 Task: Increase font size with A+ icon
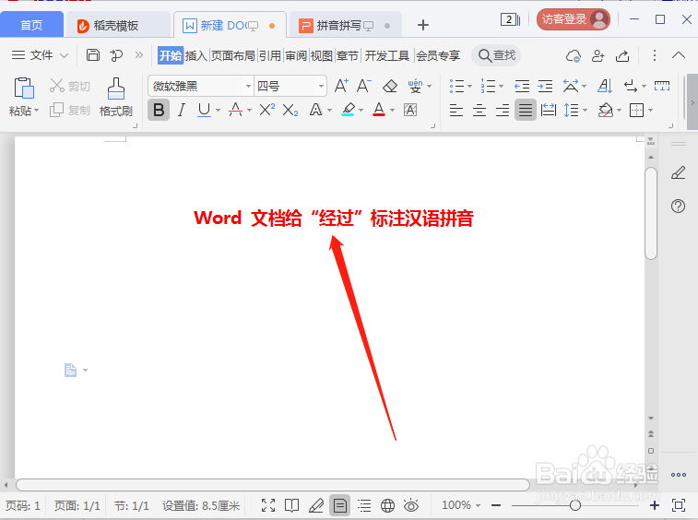point(341,86)
